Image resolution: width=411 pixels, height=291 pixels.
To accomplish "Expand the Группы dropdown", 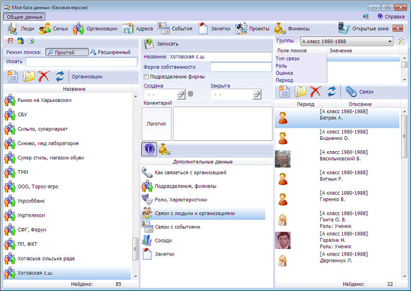I will click(389, 41).
